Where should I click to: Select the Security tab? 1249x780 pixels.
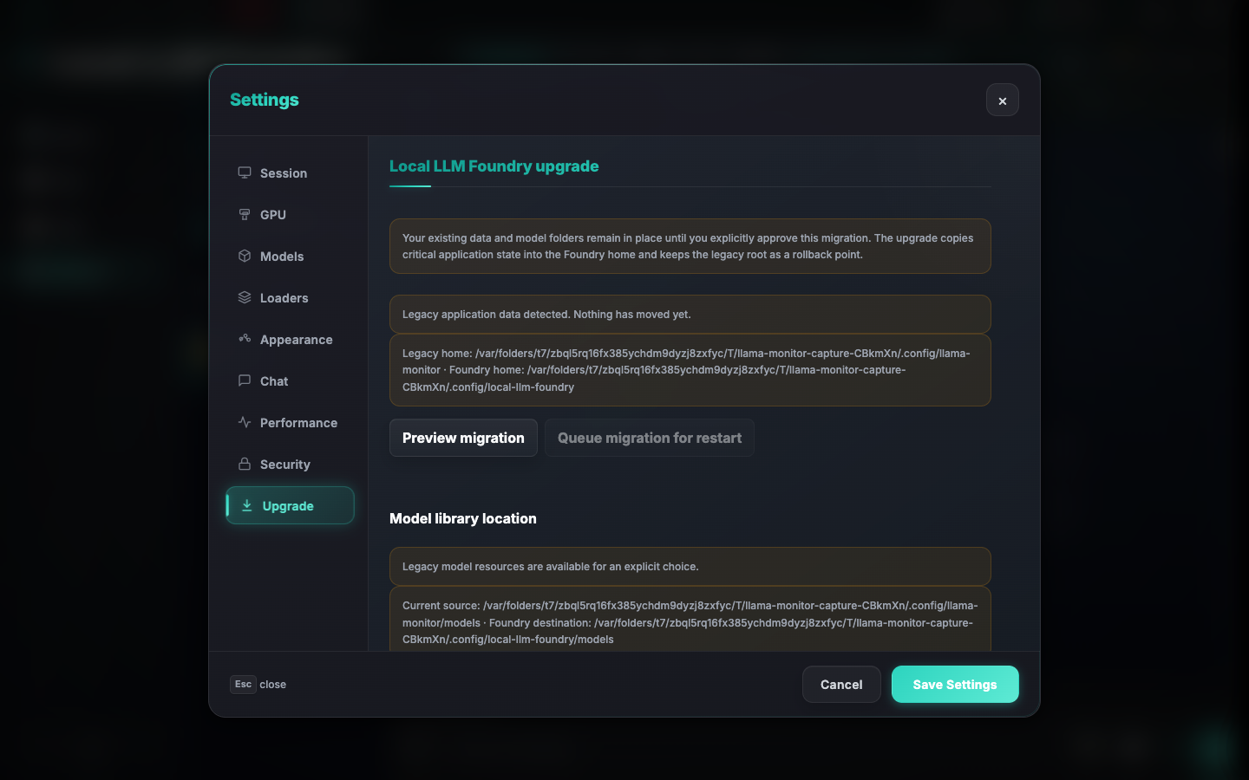pyautogui.click(x=290, y=465)
